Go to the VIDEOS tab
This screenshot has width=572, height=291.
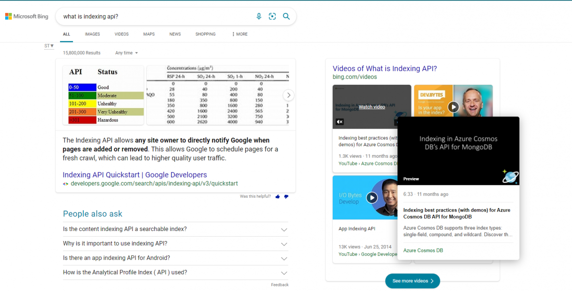click(122, 34)
